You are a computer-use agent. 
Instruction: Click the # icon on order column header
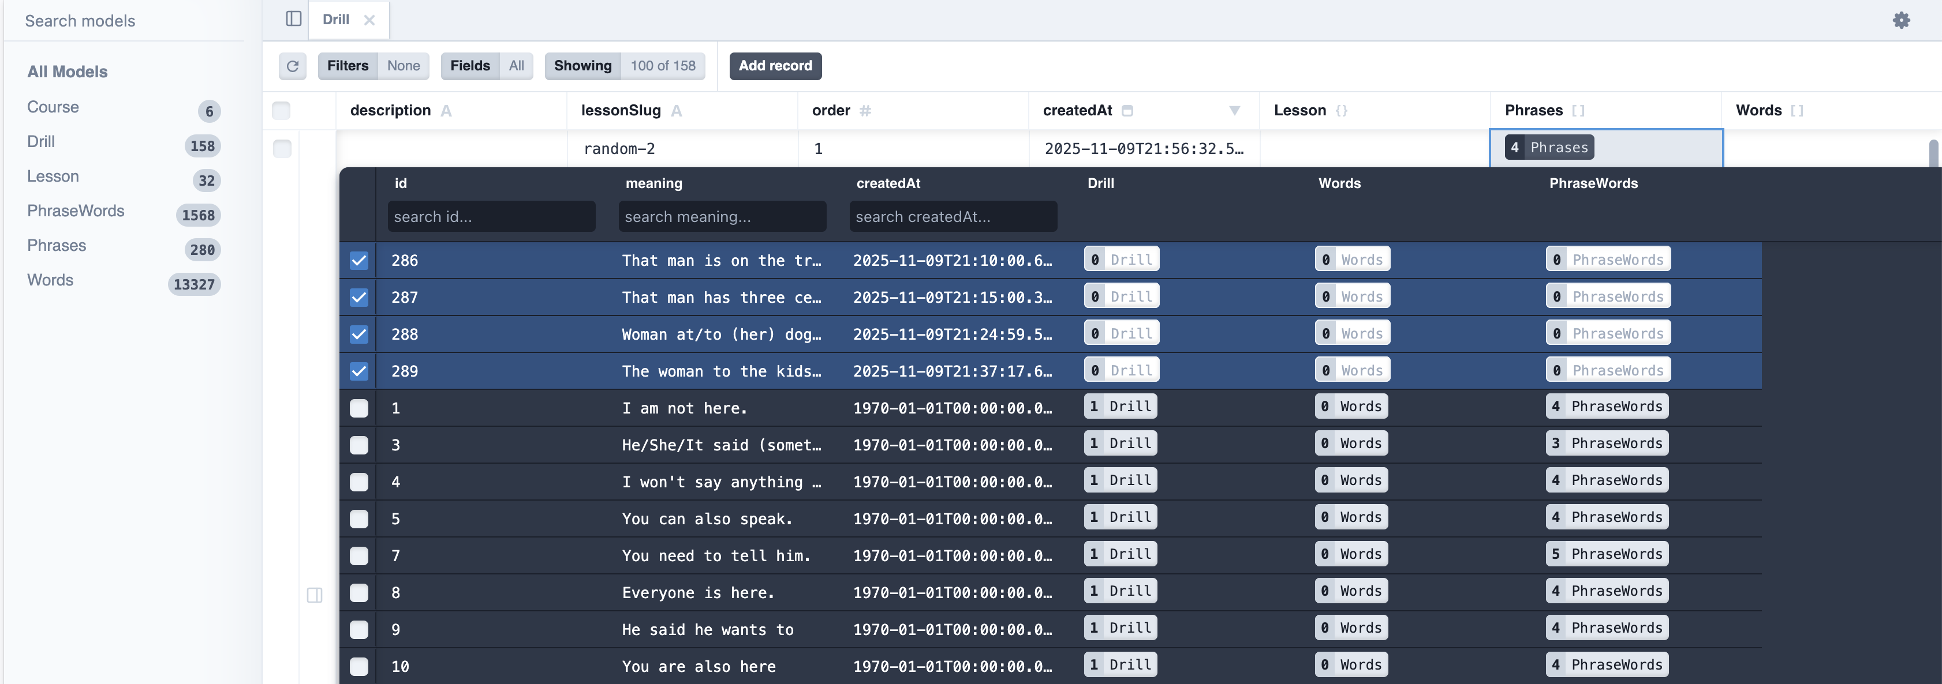tap(865, 110)
